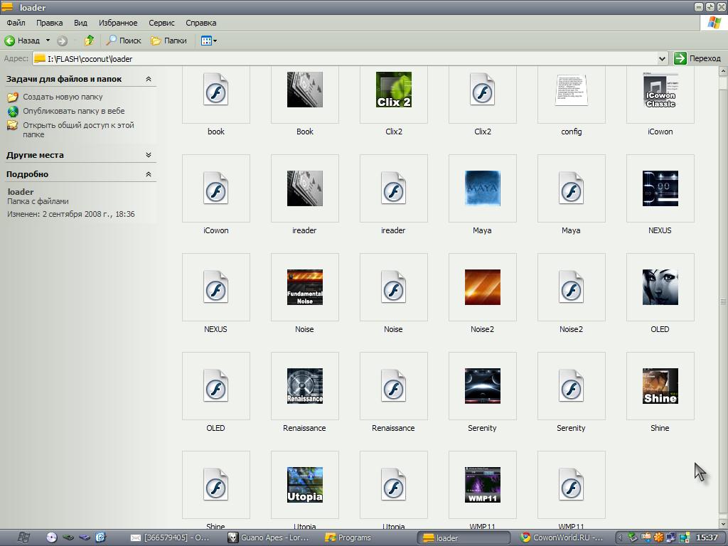Viewport: 728px width, 546px height.
Task: Click Открыть общий доступ к этой папке link
Action: coord(78,129)
